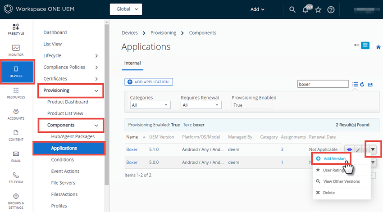Click the Add Application button
The image size is (383, 212).
(x=149, y=82)
